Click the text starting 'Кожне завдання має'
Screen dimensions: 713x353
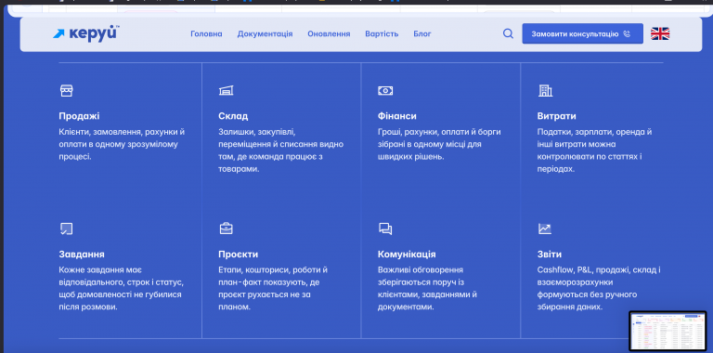[x=122, y=288]
